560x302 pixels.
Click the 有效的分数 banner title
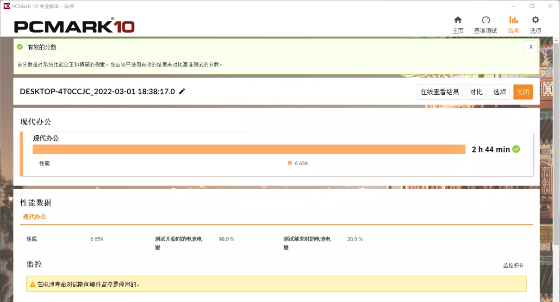pos(42,47)
